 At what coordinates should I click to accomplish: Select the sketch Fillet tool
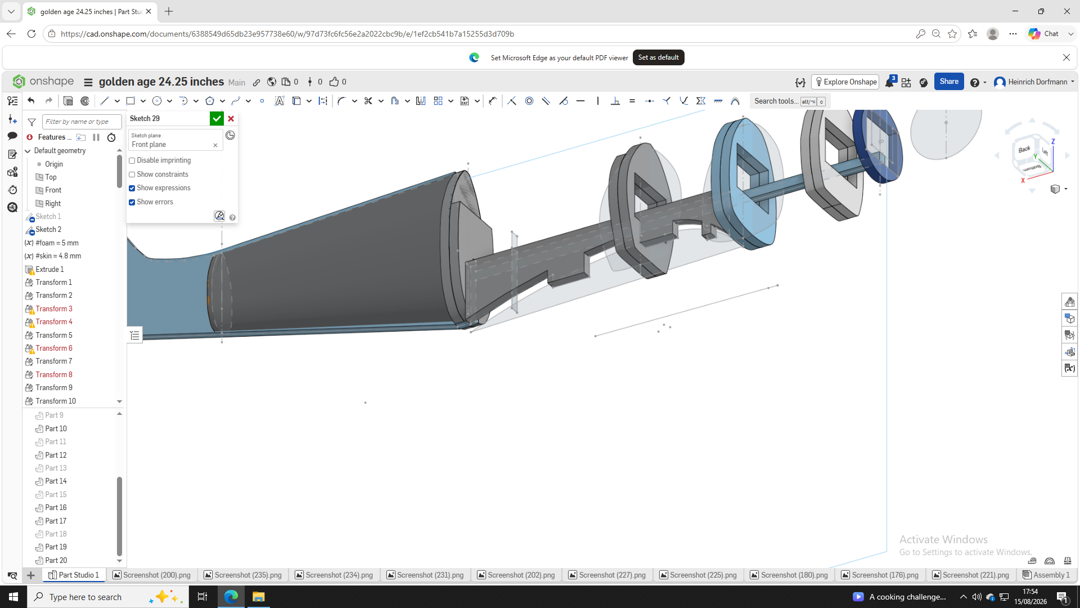point(341,101)
